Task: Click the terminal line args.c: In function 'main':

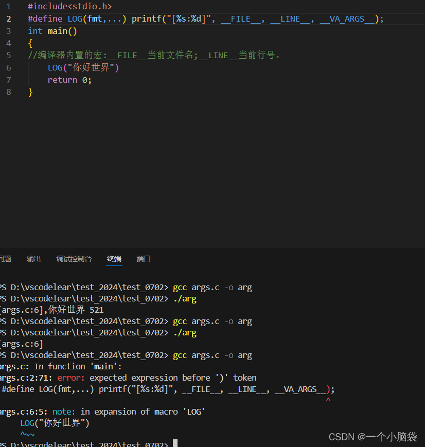Action: tap(61, 366)
